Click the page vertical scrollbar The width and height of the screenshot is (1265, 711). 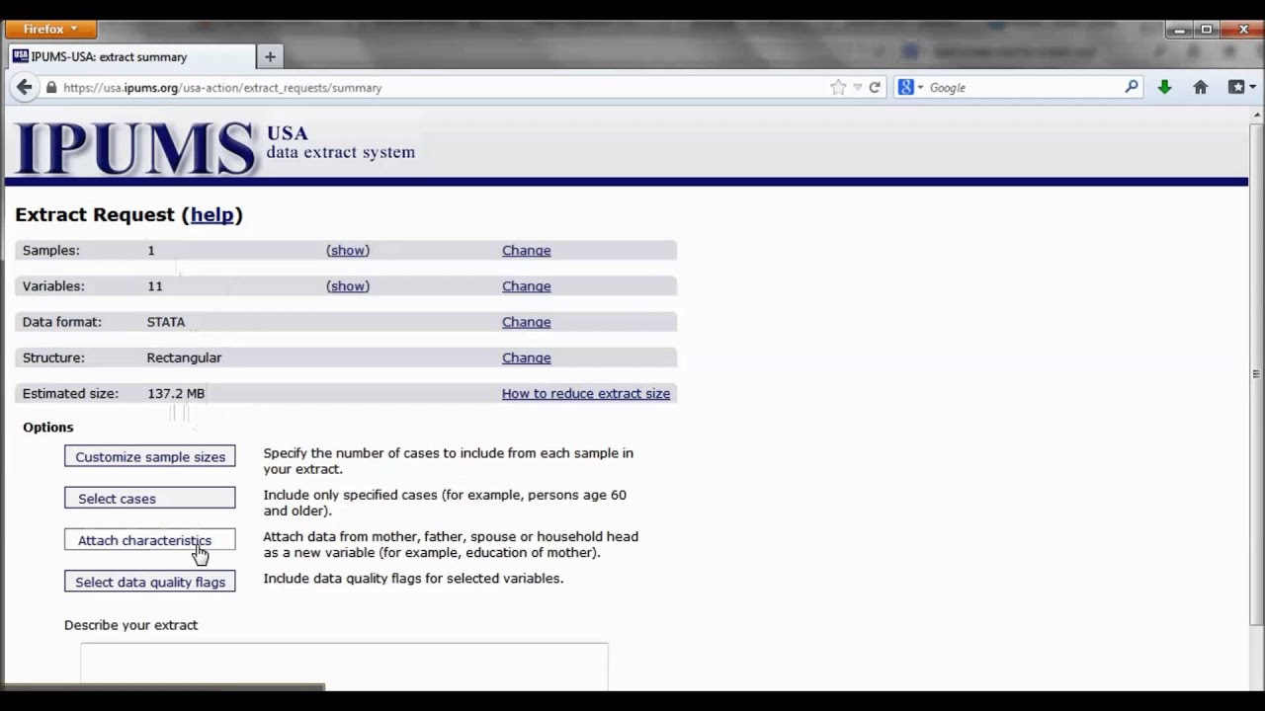1256,375
